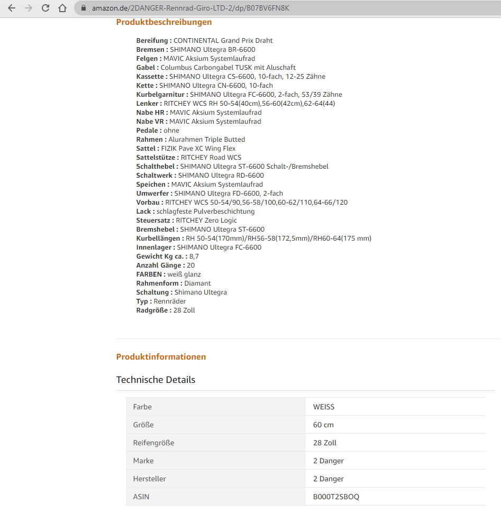The image size is (501, 513).
Task: Select the Innenlager FC-6600 line
Action: click(x=198, y=248)
